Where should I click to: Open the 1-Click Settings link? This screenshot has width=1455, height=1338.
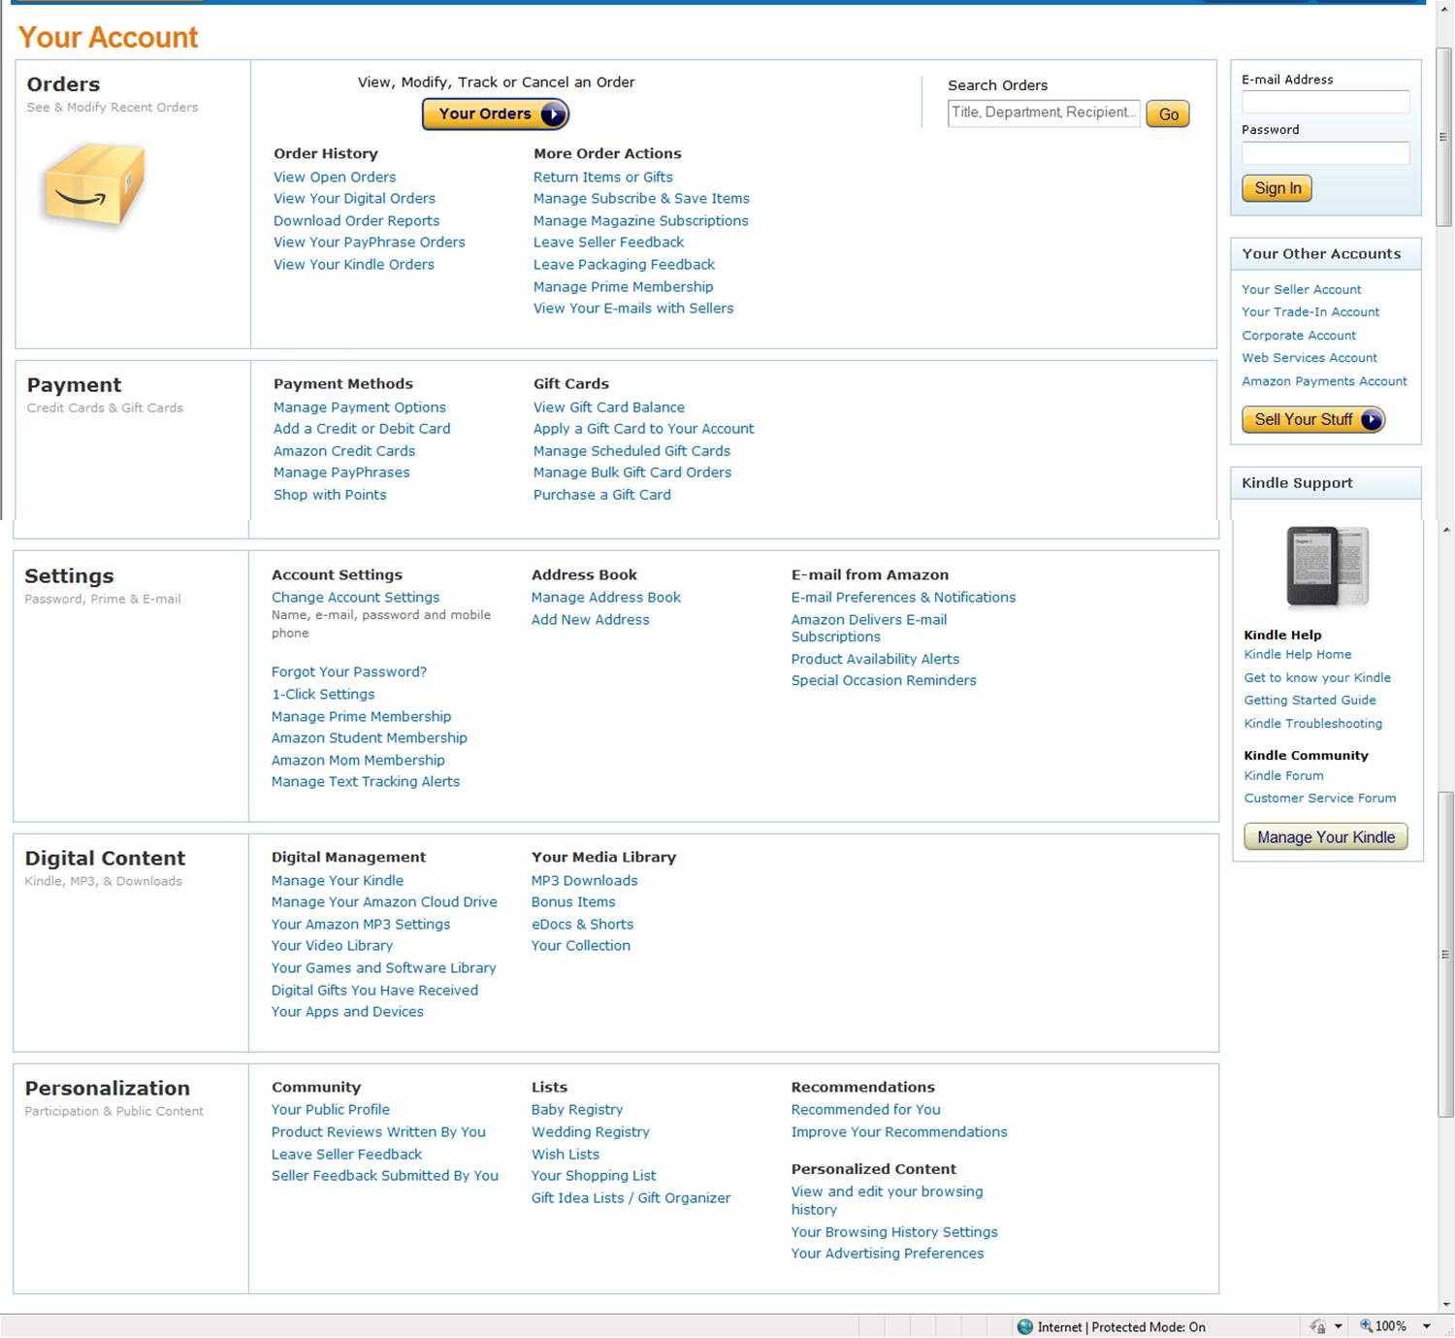323,695
